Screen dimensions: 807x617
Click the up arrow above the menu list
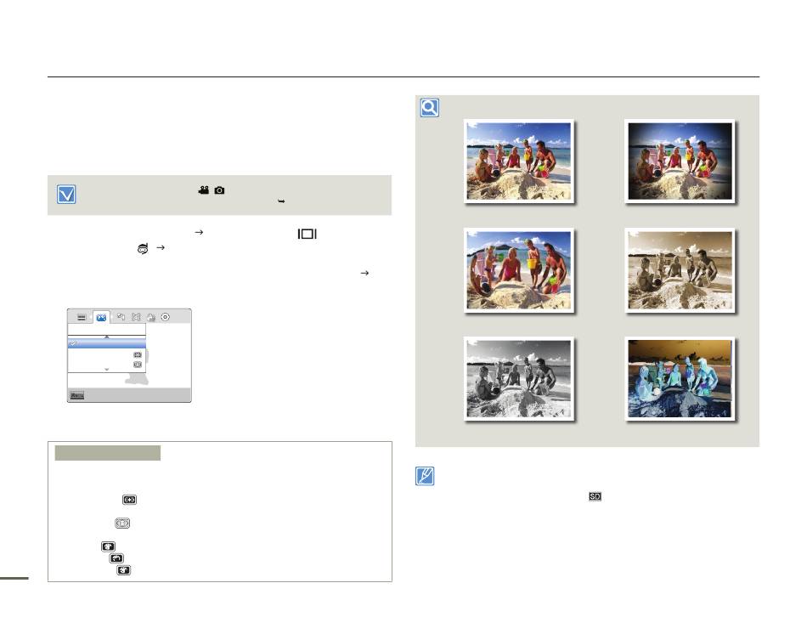(107, 337)
